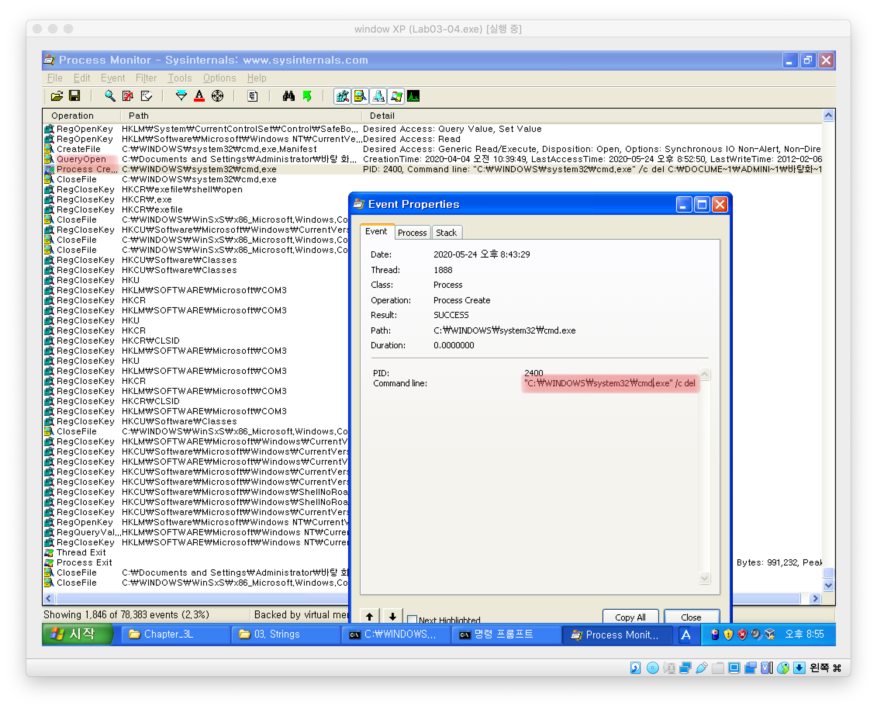877x709 pixels.
Task: Clear the display with the eraser icon
Action: point(146,96)
